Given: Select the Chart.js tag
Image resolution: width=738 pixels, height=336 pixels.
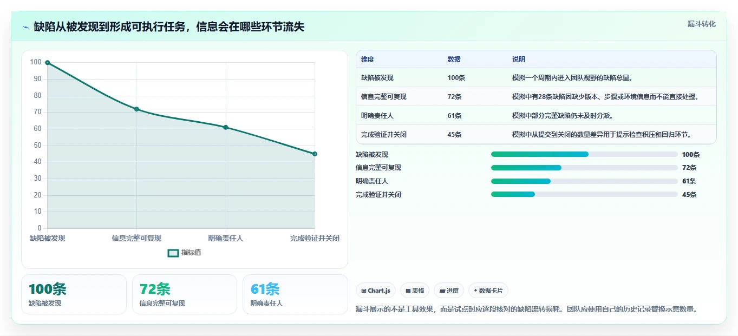Looking at the screenshot, I should coord(376,291).
